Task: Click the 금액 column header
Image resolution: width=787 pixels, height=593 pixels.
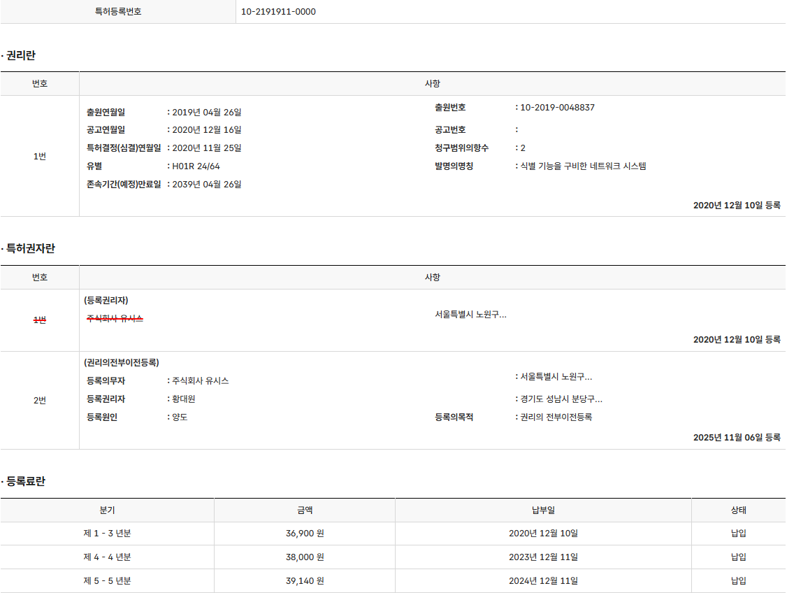Action: pyautogui.click(x=305, y=510)
